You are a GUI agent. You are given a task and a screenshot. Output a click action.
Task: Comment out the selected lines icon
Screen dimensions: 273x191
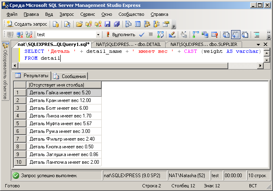257,35
